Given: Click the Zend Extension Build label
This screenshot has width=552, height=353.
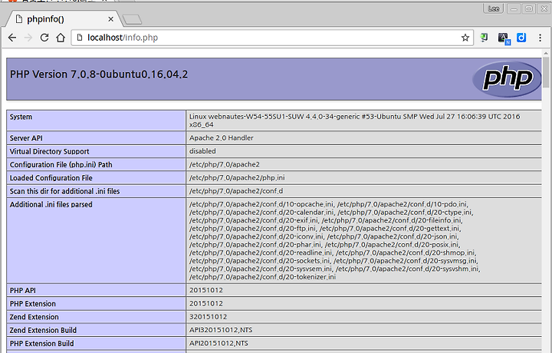Looking at the screenshot, I should (43, 331).
